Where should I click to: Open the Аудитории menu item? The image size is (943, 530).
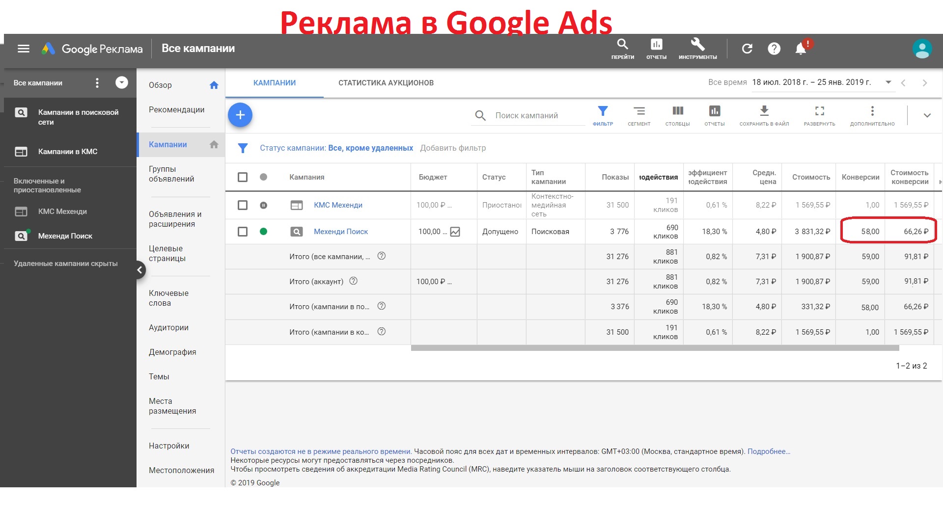168,327
